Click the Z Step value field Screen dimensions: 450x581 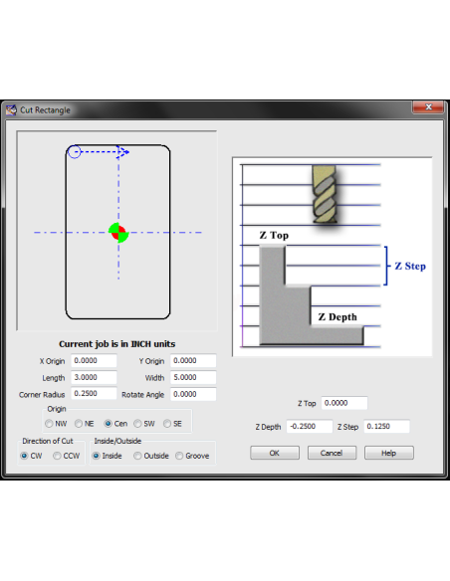pyautogui.click(x=386, y=427)
